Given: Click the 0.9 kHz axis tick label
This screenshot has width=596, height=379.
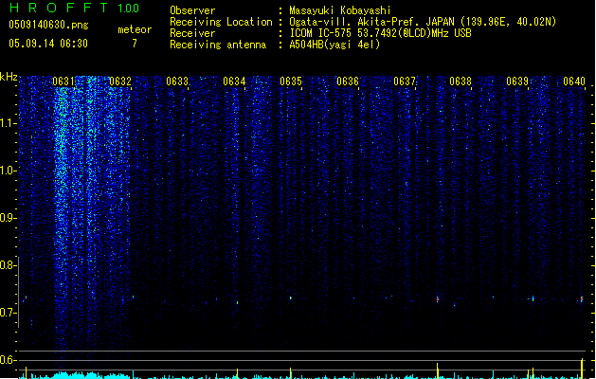Looking at the screenshot, I should pyautogui.click(x=8, y=218).
